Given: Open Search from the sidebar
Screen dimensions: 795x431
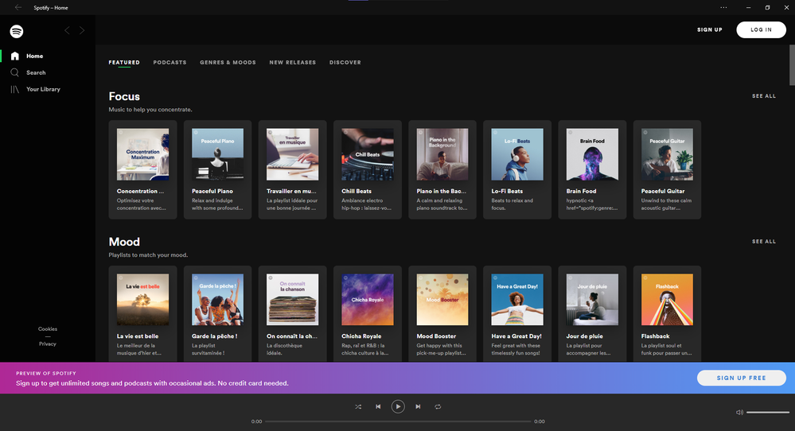Looking at the screenshot, I should [x=36, y=72].
